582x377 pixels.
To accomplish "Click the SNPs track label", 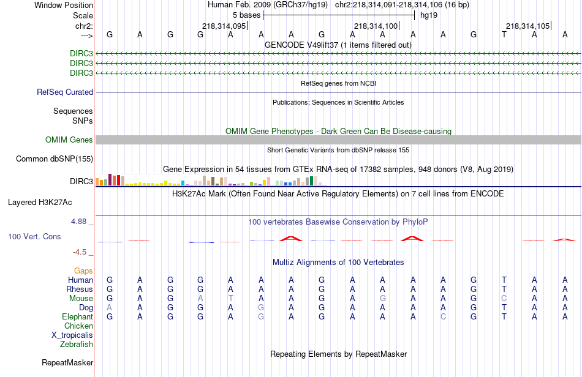I will pos(83,121).
